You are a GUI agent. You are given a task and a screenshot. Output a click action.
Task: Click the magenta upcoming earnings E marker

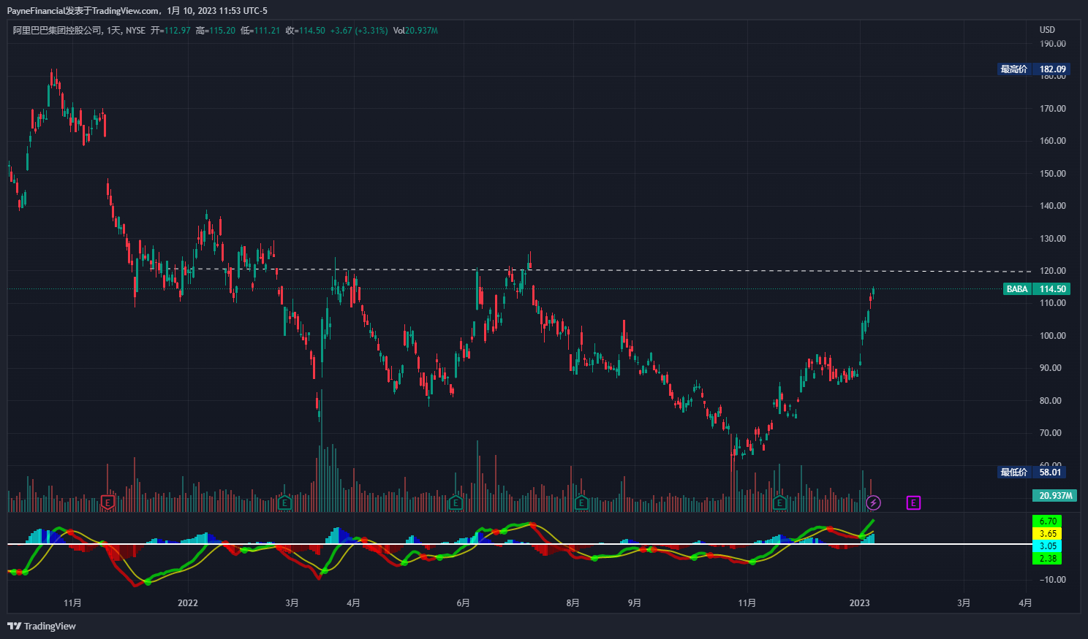point(913,502)
